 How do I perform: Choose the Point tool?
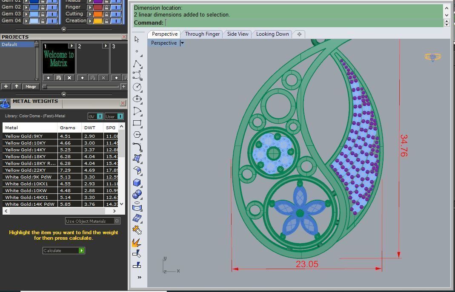pos(137,51)
